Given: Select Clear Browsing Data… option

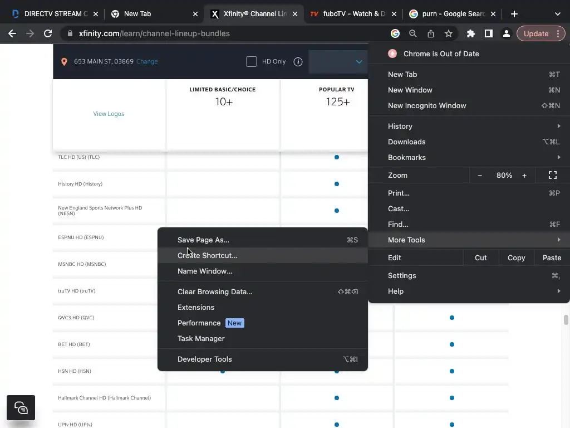Looking at the screenshot, I should [x=263, y=291].
